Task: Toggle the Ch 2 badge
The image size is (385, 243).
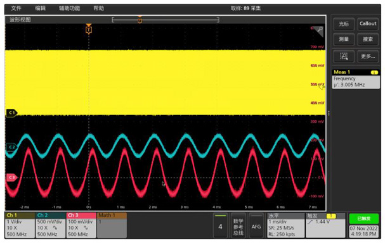Action: pos(50,225)
